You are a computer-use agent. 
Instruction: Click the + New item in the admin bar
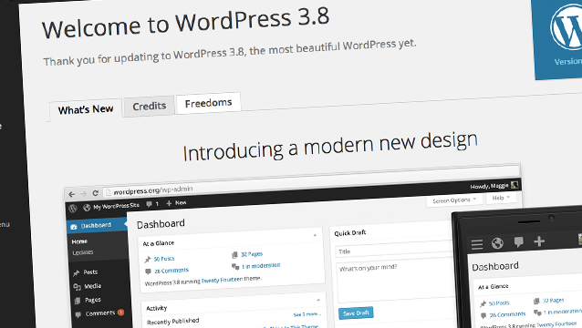point(176,203)
